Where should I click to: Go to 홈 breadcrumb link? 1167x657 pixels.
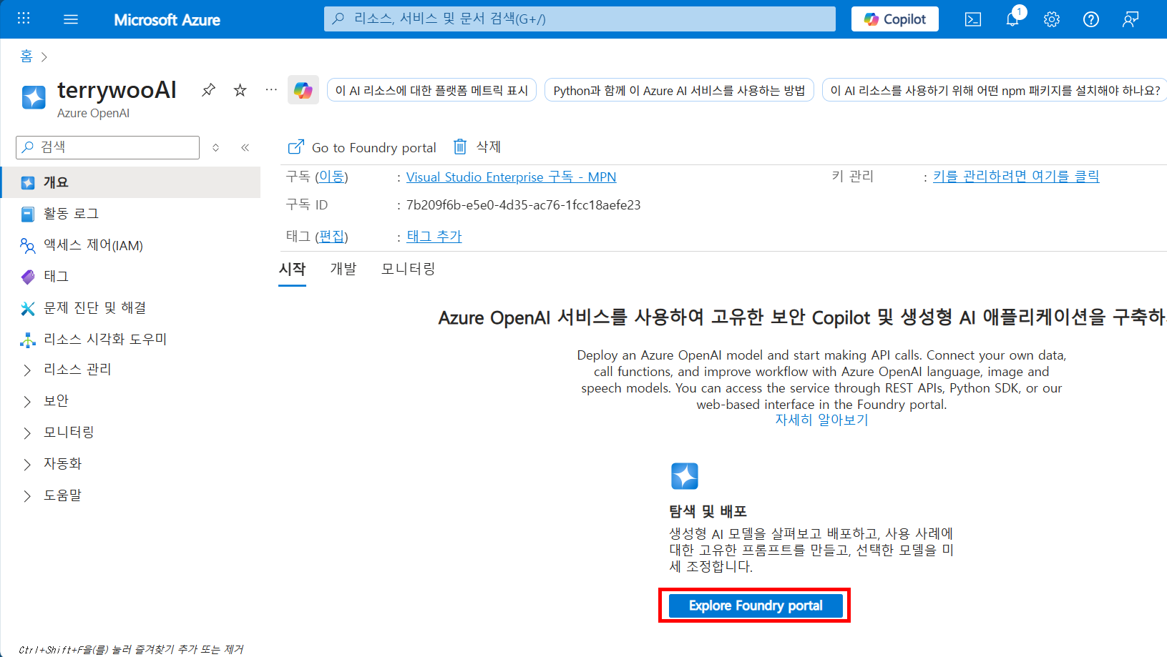click(26, 56)
